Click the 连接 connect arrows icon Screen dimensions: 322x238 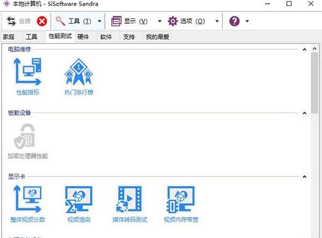pos(11,21)
